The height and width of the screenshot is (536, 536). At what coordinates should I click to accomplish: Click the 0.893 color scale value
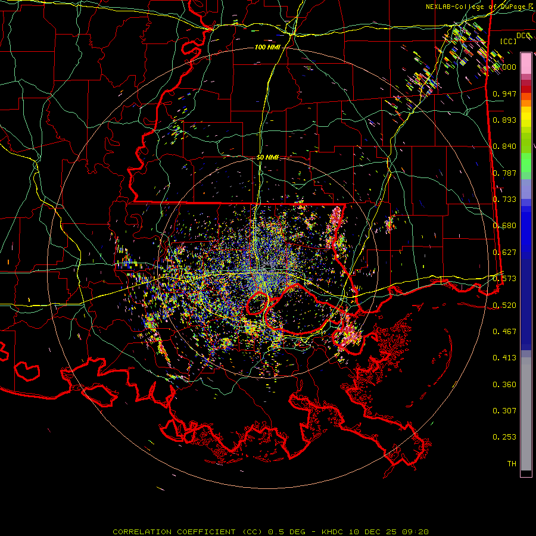(x=504, y=120)
